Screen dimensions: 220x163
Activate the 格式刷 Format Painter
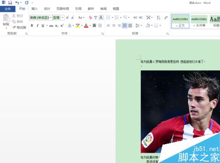click(19, 27)
